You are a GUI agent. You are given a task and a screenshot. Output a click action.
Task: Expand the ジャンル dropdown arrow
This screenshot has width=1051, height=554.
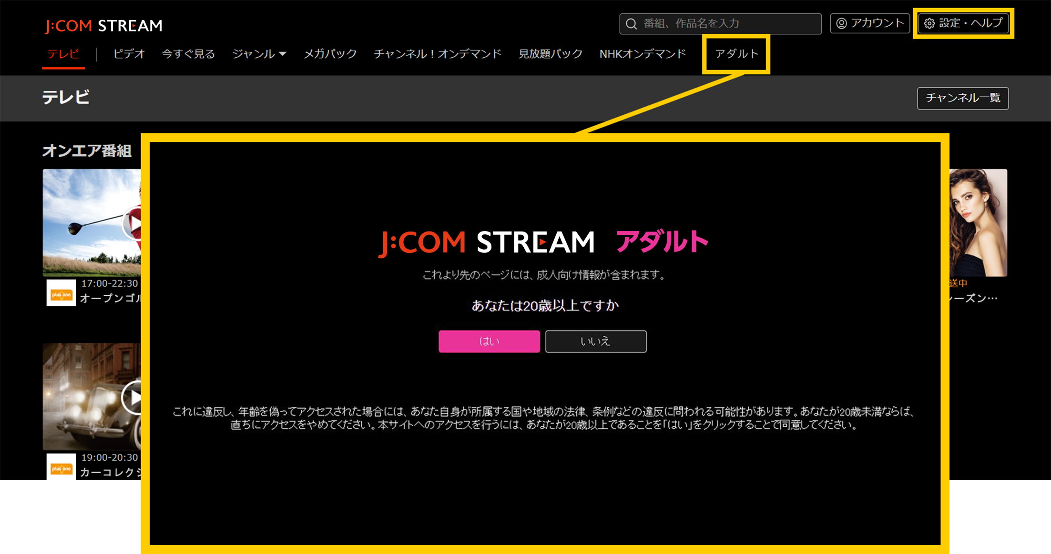pos(283,54)
